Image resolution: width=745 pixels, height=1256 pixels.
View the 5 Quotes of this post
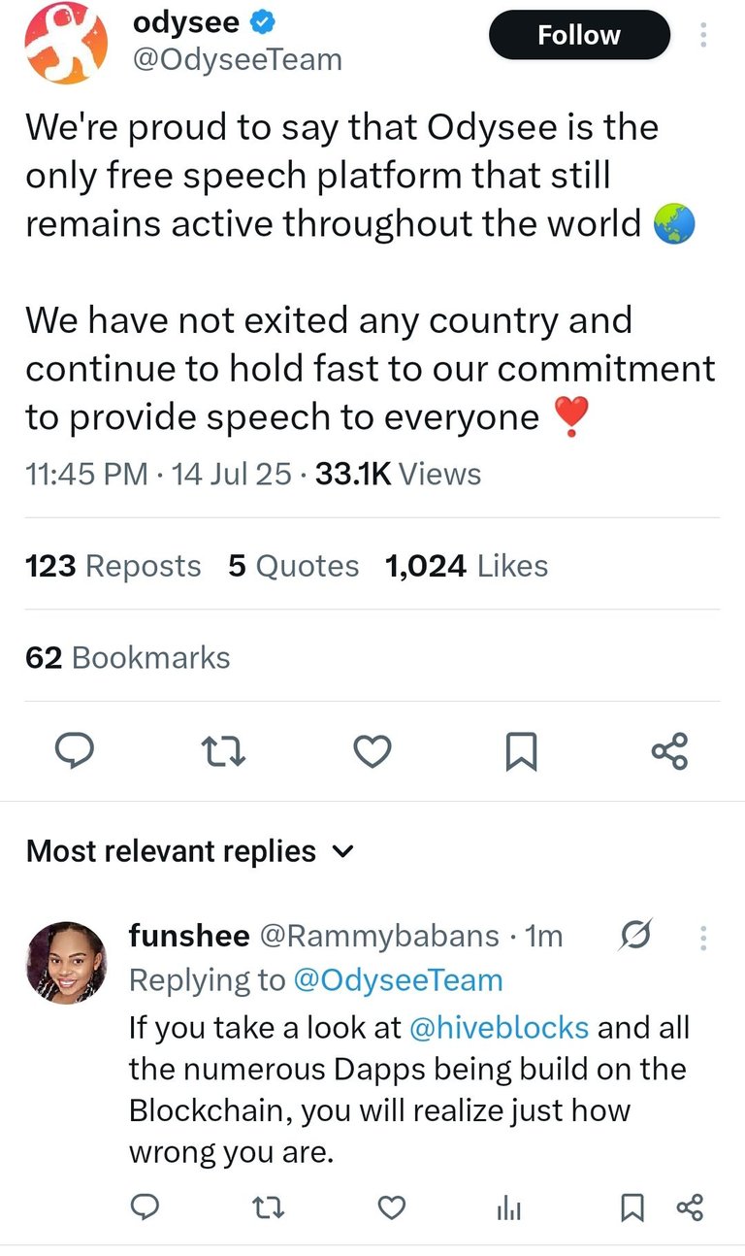pos(294,566)
